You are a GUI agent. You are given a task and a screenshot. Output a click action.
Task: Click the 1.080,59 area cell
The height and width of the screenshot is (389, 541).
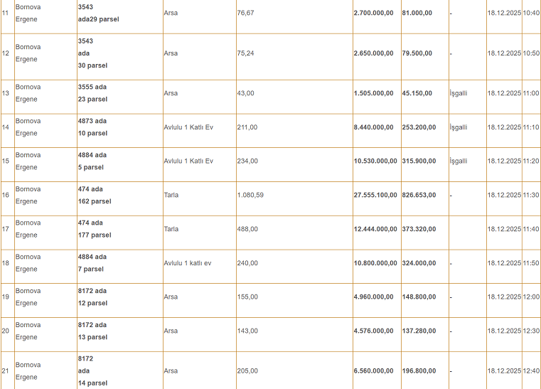point(250,195)
